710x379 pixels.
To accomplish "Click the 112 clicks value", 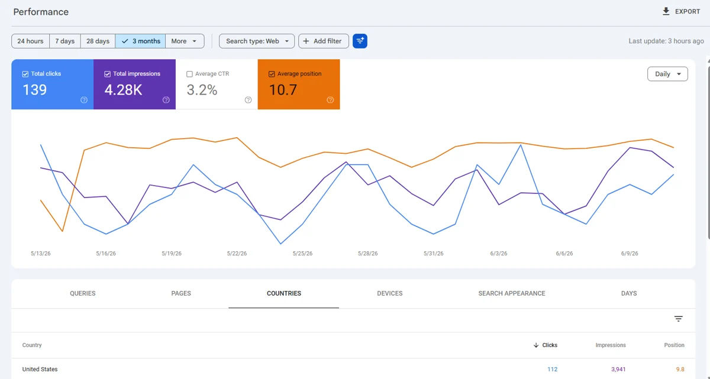I will (552, 369).
